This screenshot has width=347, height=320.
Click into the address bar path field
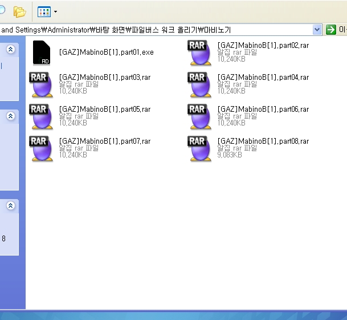156,30
